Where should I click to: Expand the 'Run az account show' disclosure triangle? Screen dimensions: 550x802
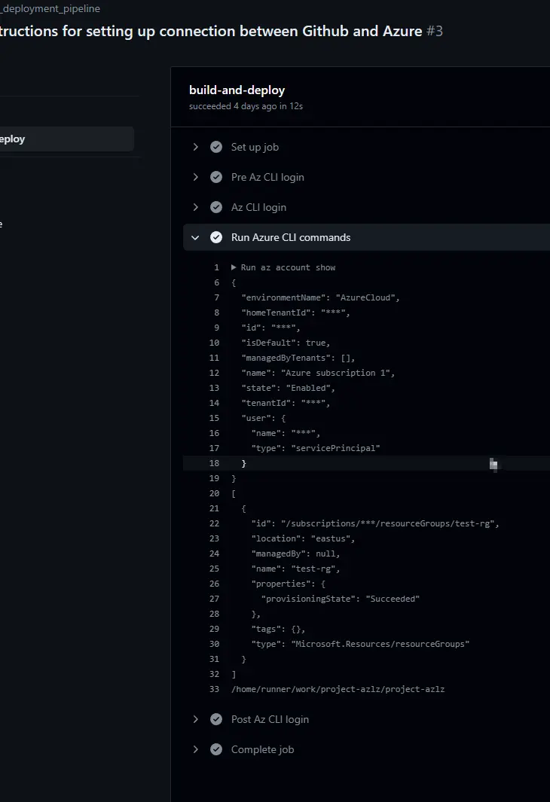click(x=234, y=267)
